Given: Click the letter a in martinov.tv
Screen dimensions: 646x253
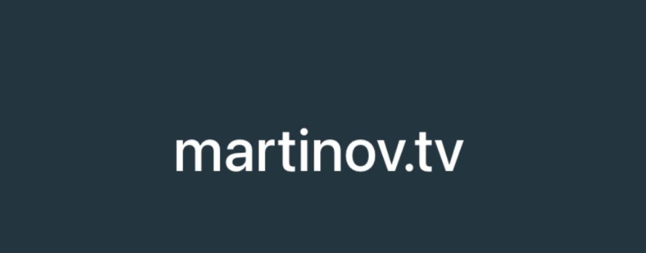Looking at the screenshot, I should (238, 155).
